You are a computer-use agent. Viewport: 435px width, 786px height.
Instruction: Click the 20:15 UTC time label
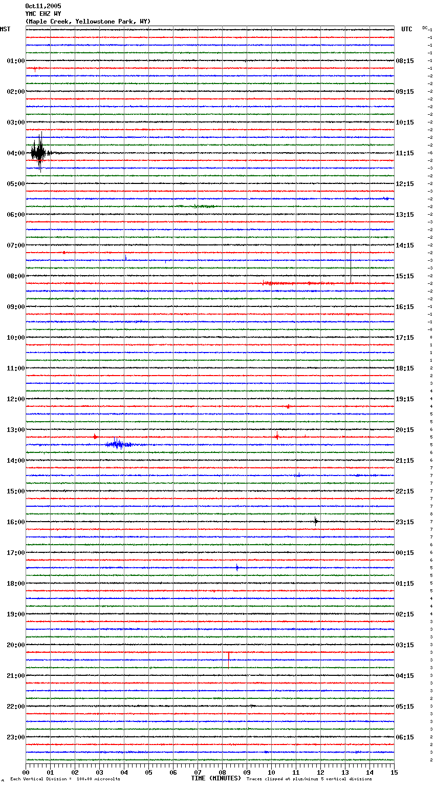click(405, 430)
